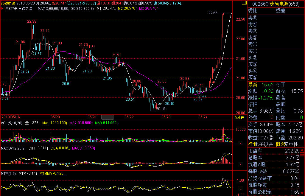
Task: Click the VOL(5,10,20) indicator title
Action: pos(11,123)
